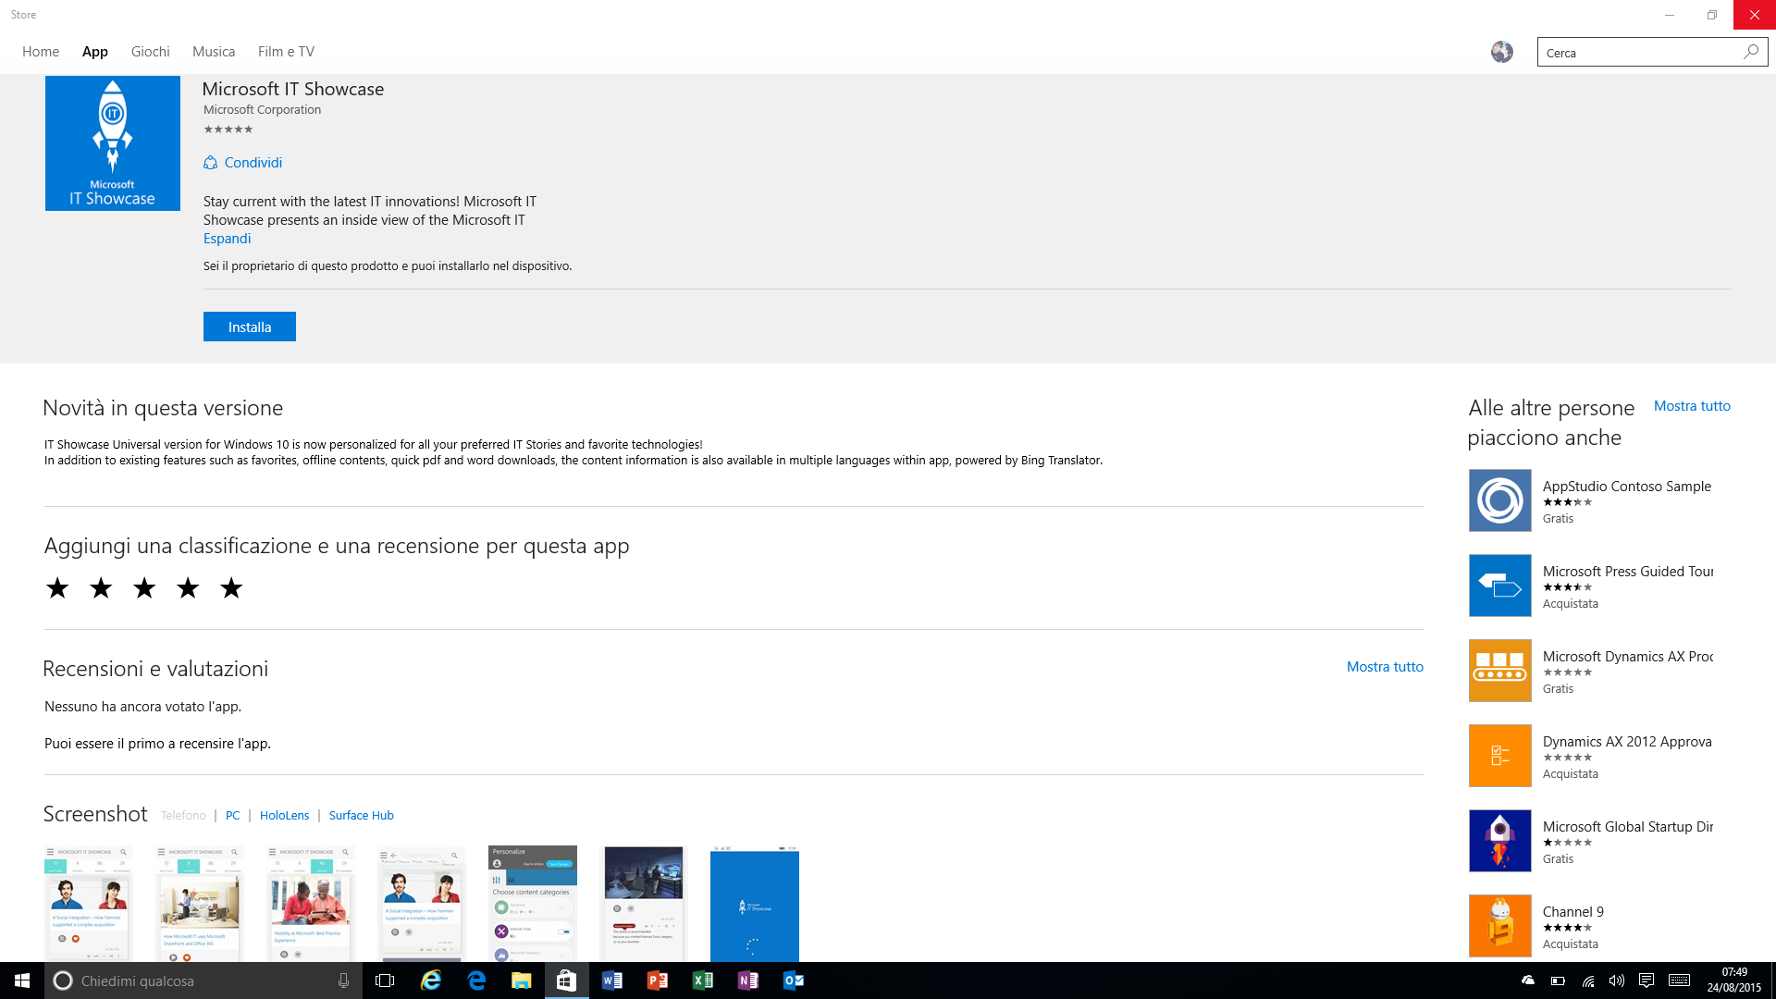This screenshot has width=1776, height=999.
Task: Open Channel 9 app icon
Action: pos(1500,926)
